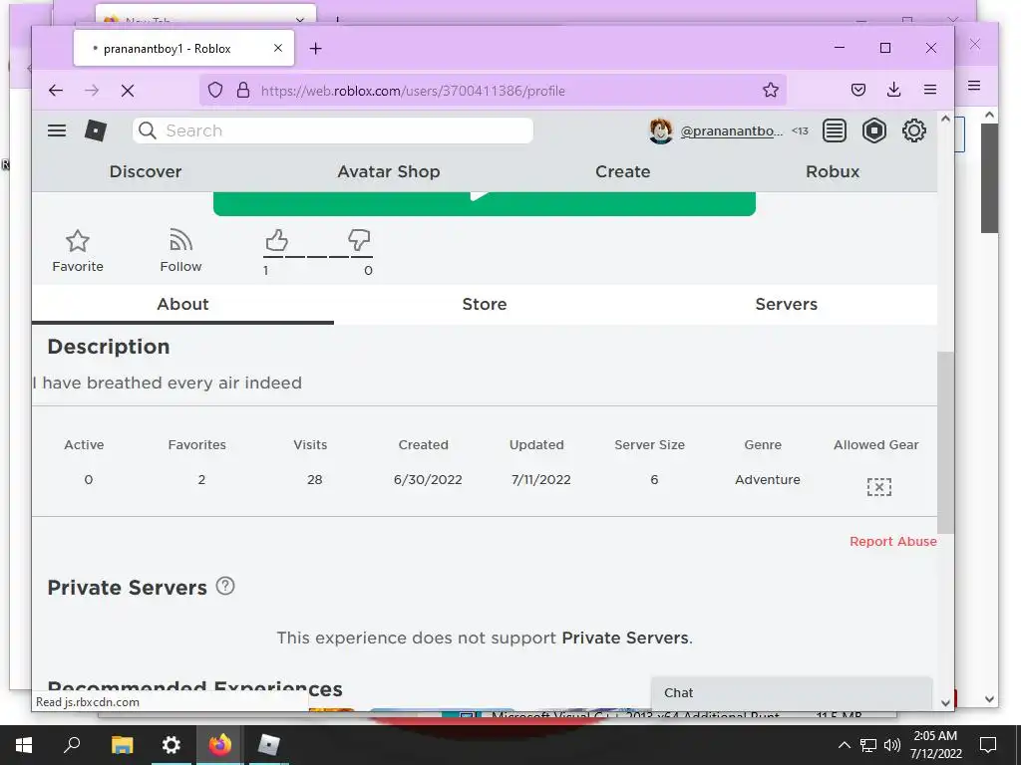
Task: Open Windows taskbar search
Action: 72,745
